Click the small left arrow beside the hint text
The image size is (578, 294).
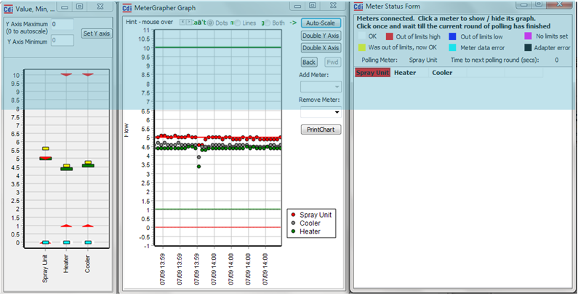point(182,22)
